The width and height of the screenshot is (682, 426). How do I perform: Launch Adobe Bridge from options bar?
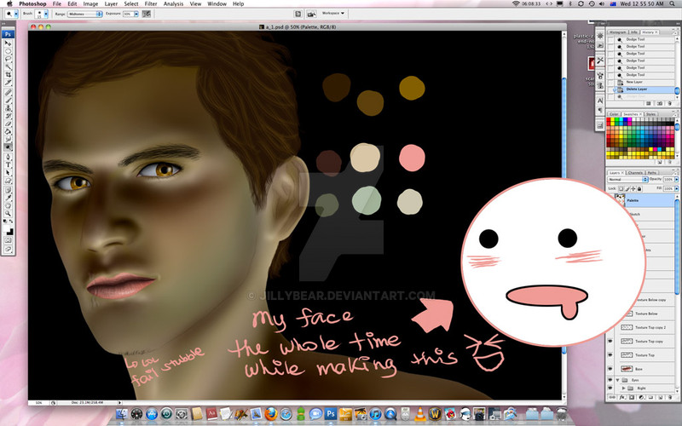(x=311, y=14)
